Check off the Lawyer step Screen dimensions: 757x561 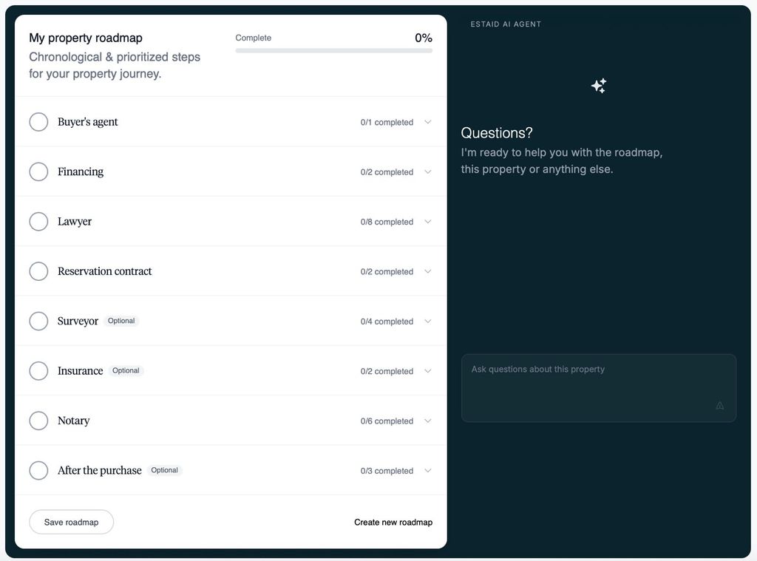click(38, 222)
